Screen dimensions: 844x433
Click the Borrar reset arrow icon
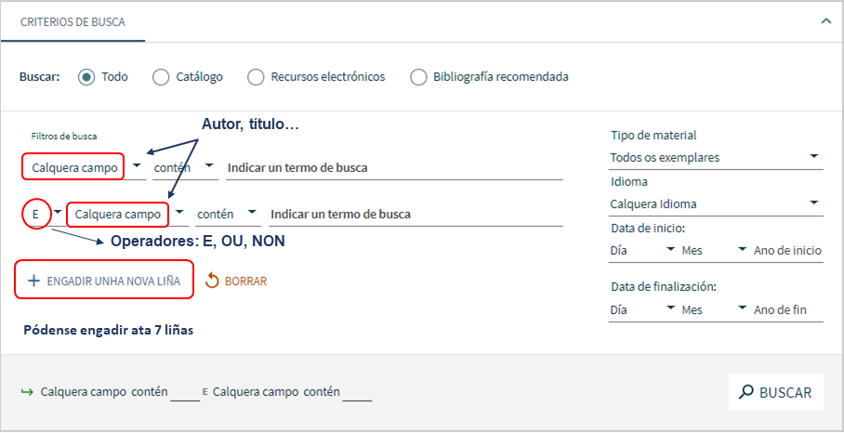pos(212,281)
